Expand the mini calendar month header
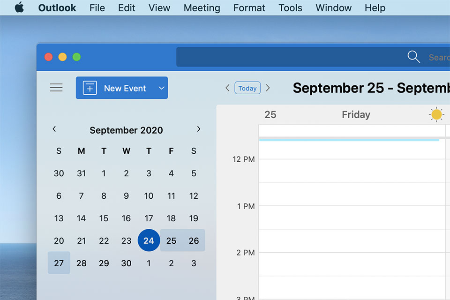Viewport: 450px width, 300px height. 126,130
